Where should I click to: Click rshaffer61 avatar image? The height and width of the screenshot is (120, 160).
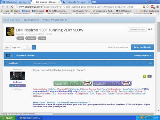[x=18, y=76]
